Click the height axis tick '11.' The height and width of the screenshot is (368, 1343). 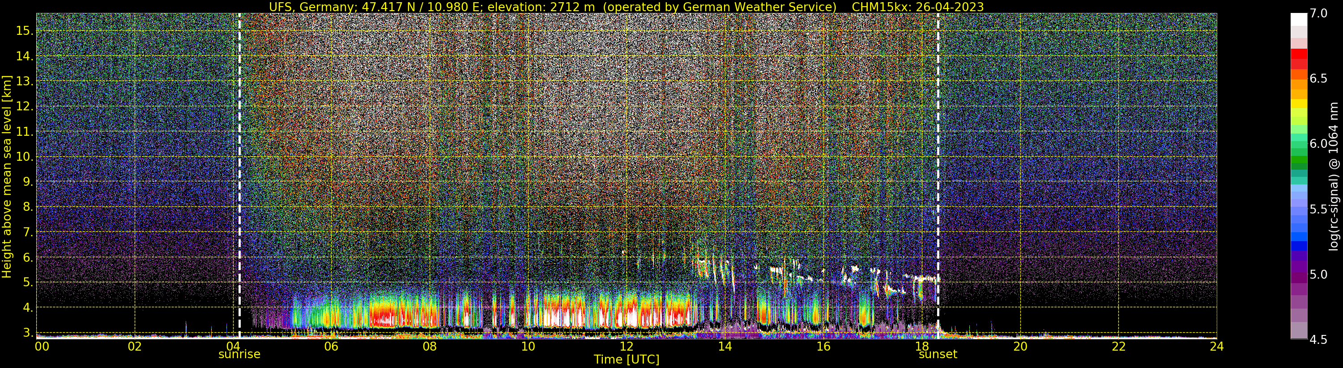pyautogui.click(x=24, y=132)
